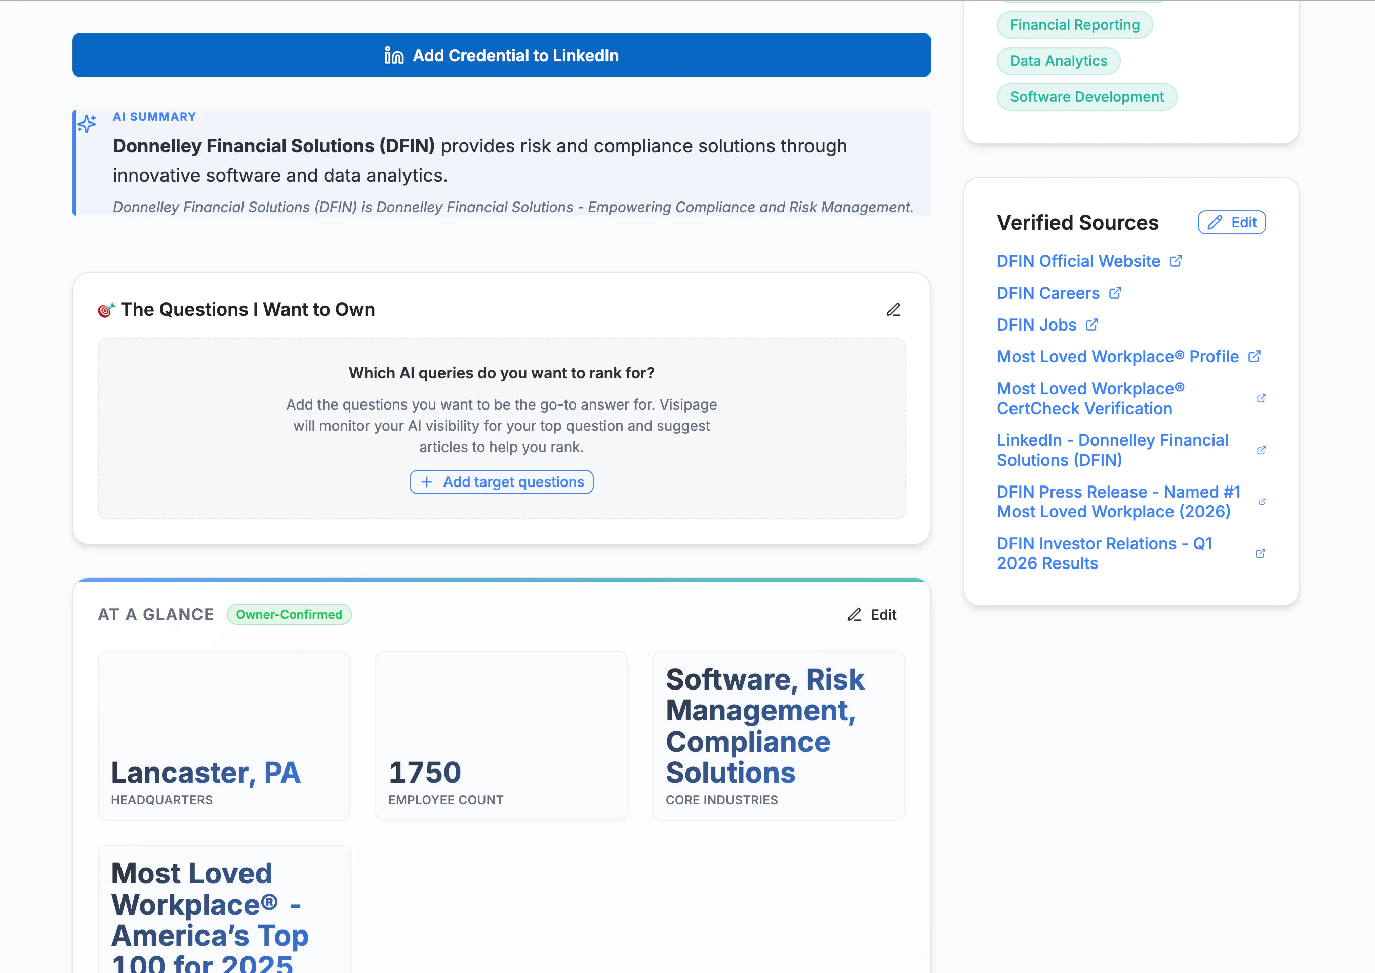Open the DFIN Official Website link
Image resolution: width=1375 pixels, height=973 pixels.
[1078, 261]
